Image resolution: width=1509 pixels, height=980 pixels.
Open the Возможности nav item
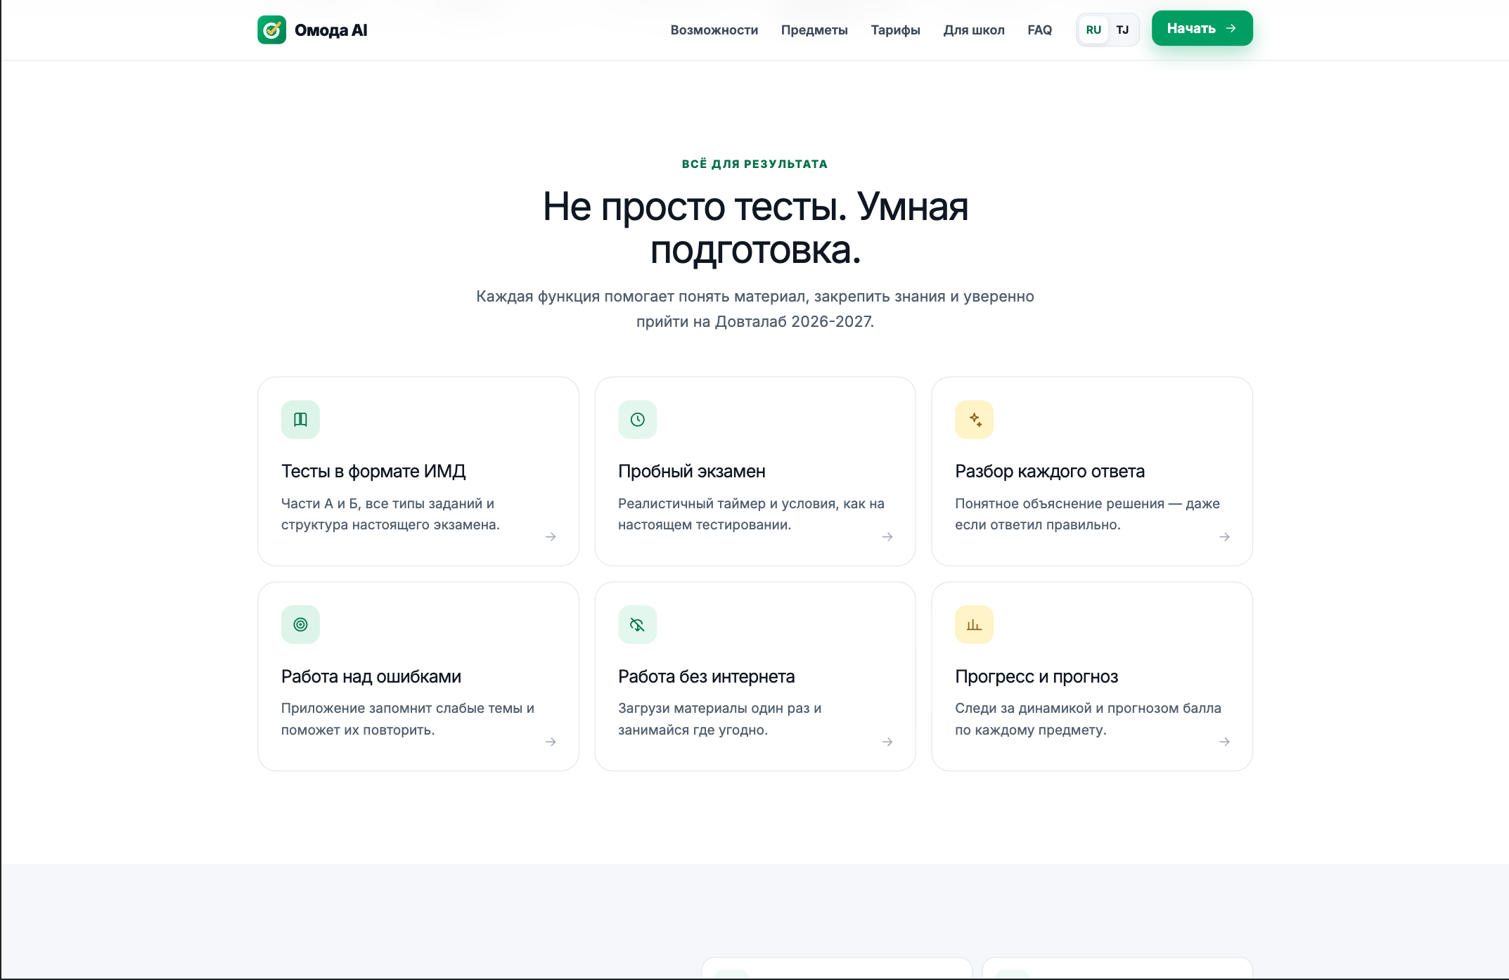pos(714,30)
